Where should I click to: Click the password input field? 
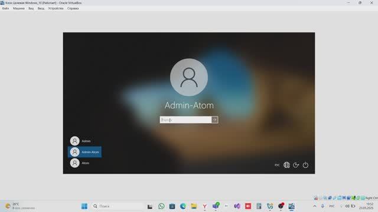(185, 120)
